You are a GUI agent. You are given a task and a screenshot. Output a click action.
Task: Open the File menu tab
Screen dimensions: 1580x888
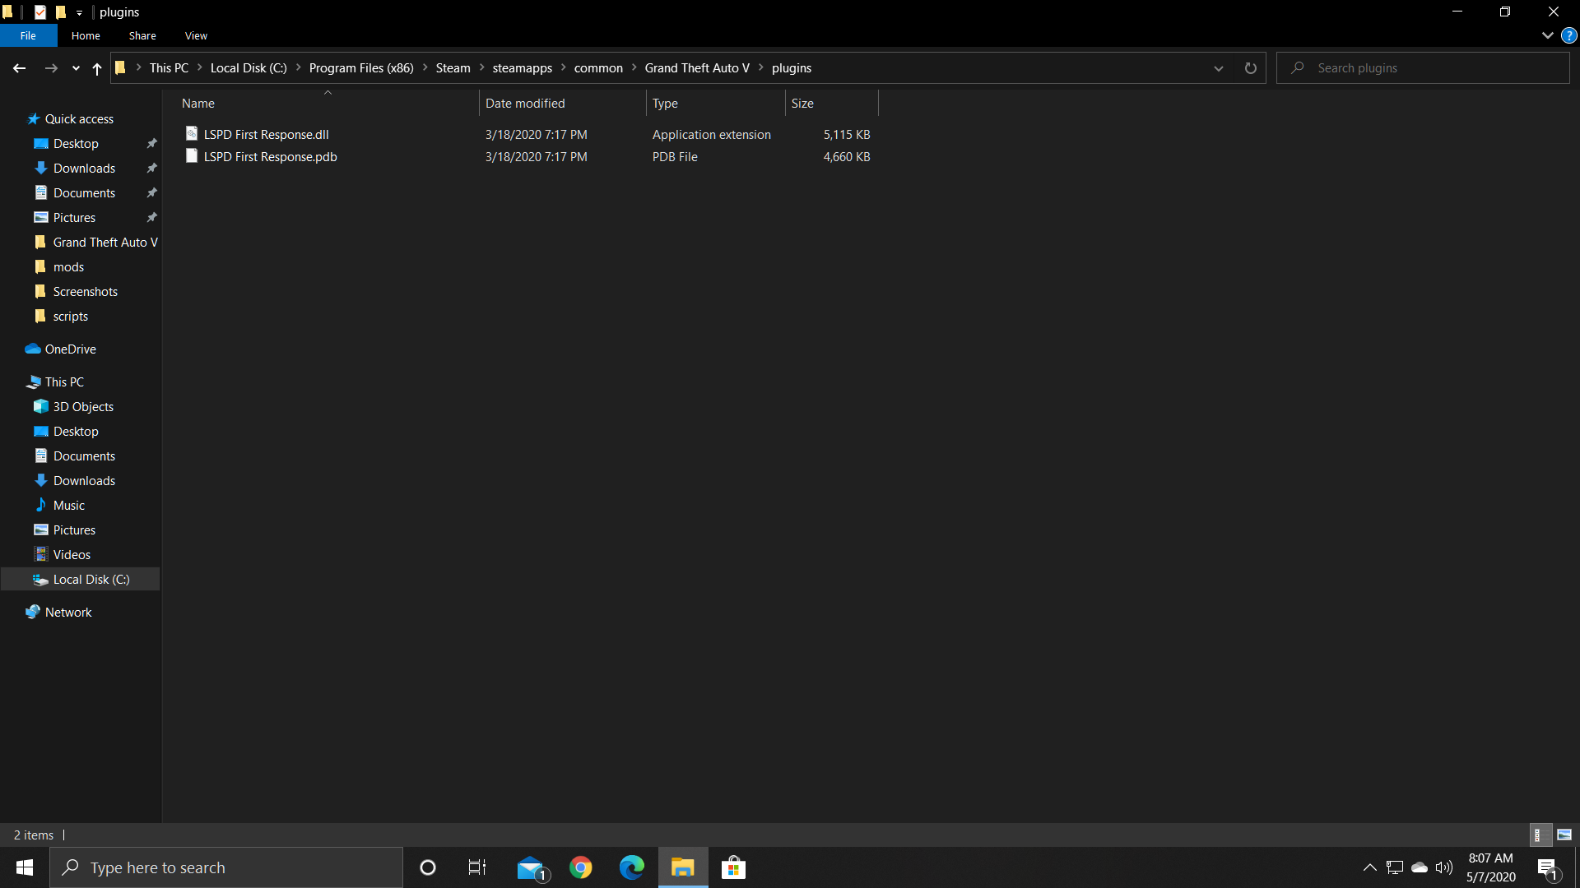(28, 35)
